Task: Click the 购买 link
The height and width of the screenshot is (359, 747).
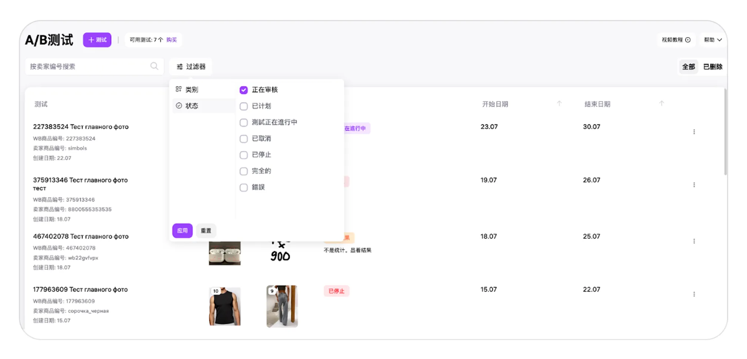Action: [172, 40]
